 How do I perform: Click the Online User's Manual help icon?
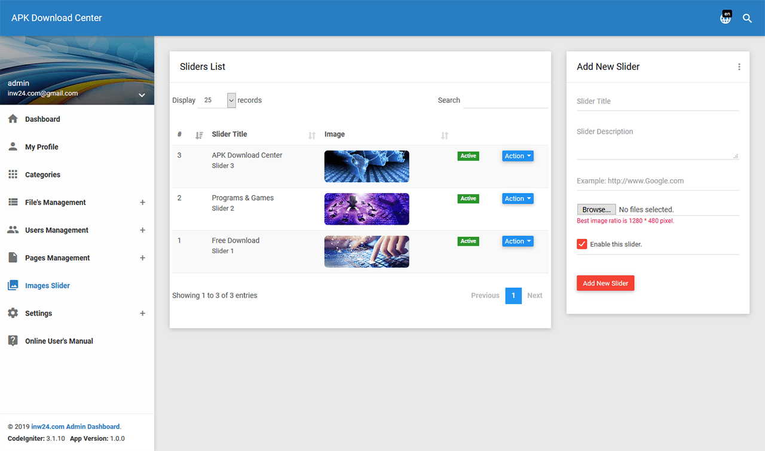[13, 340]
